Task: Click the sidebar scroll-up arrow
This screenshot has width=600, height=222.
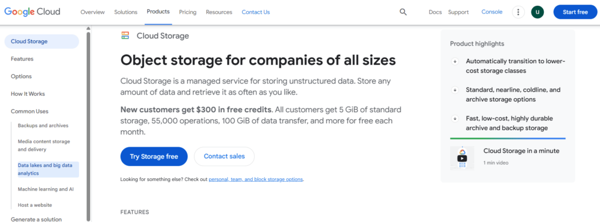Action: coord(88,28)
